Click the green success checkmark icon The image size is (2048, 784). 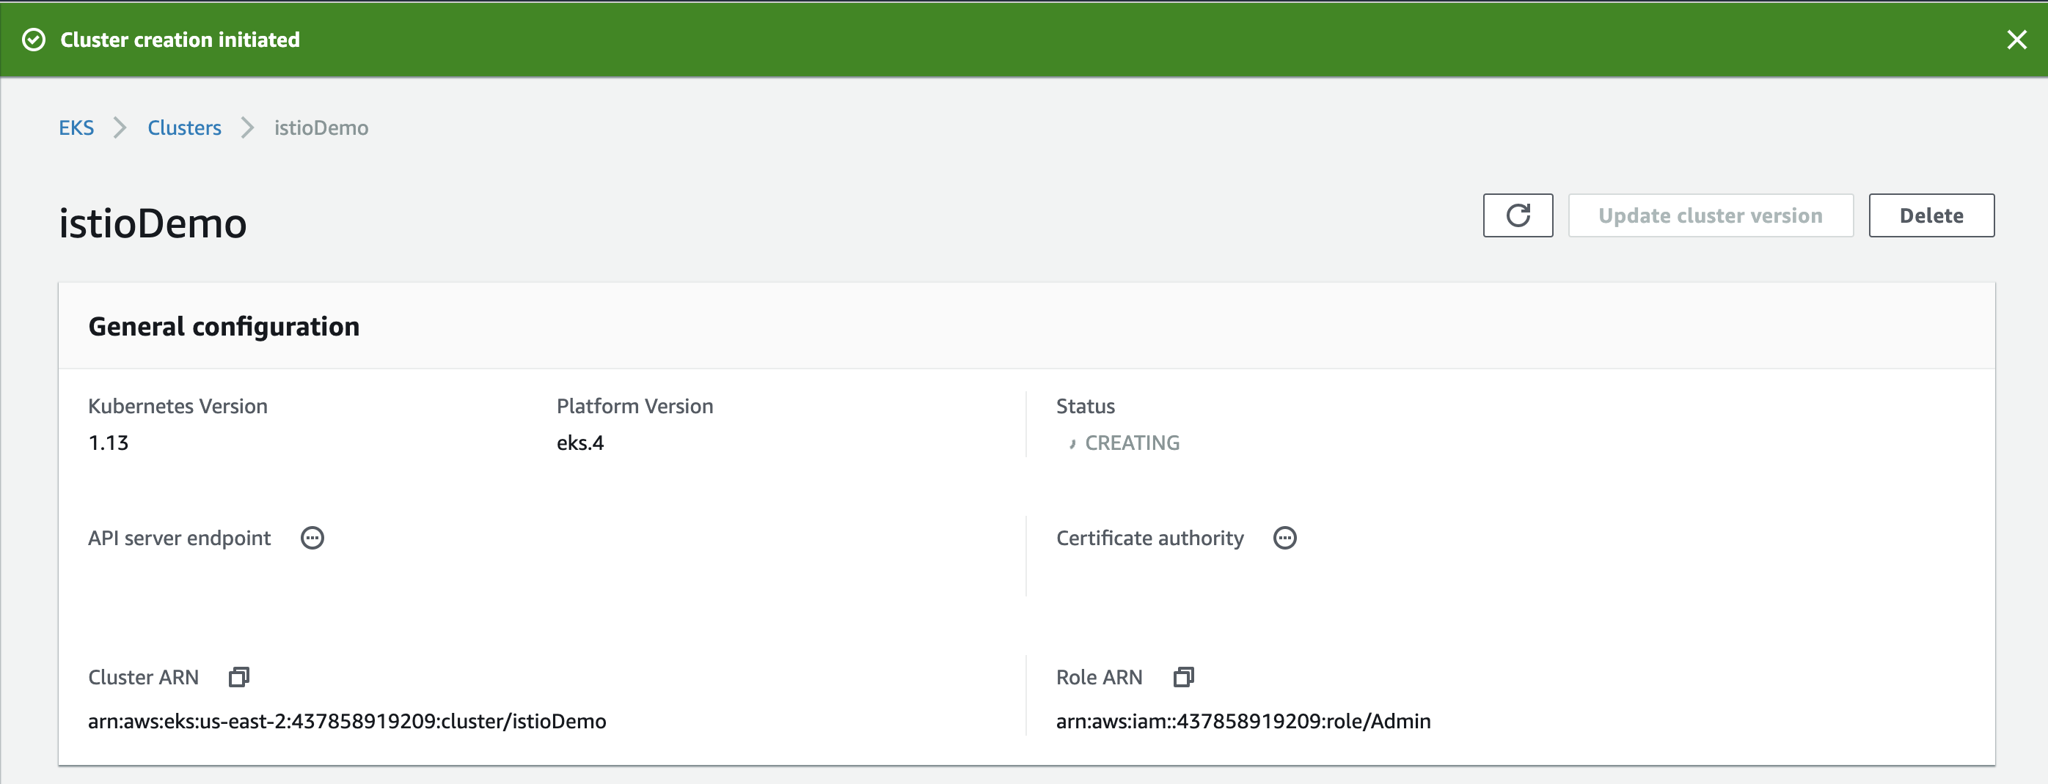pyautogui.click(x=34, y=40)
